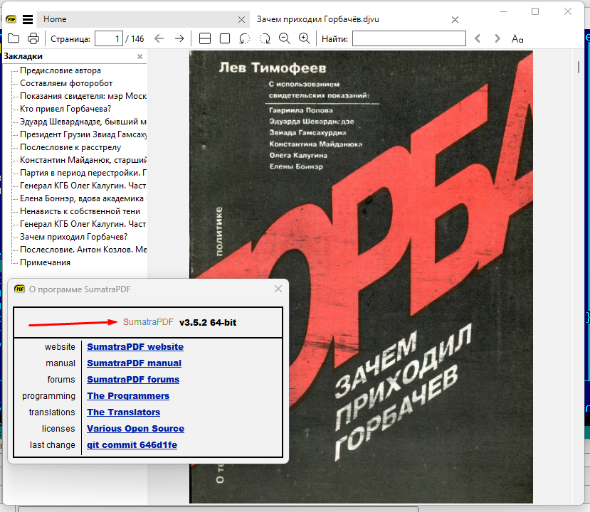Click the v3.5.2 64-bit version text
Viewport: 590px width, 512px height.
point(208,323)
